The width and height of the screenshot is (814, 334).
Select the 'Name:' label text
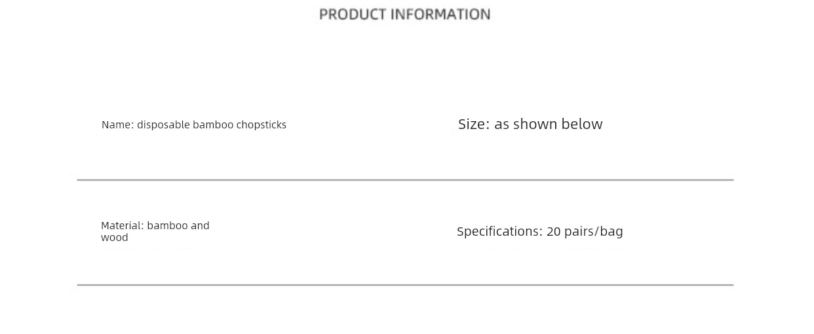tap(117, 124)
